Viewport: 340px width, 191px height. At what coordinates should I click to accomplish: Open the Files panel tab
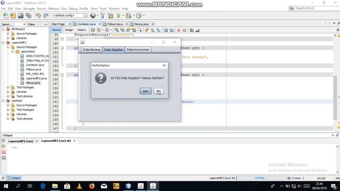pos(31,24)
